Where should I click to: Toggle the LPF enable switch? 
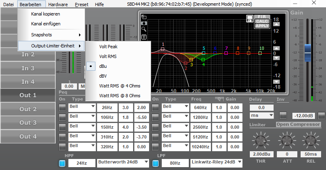point(156,163)
